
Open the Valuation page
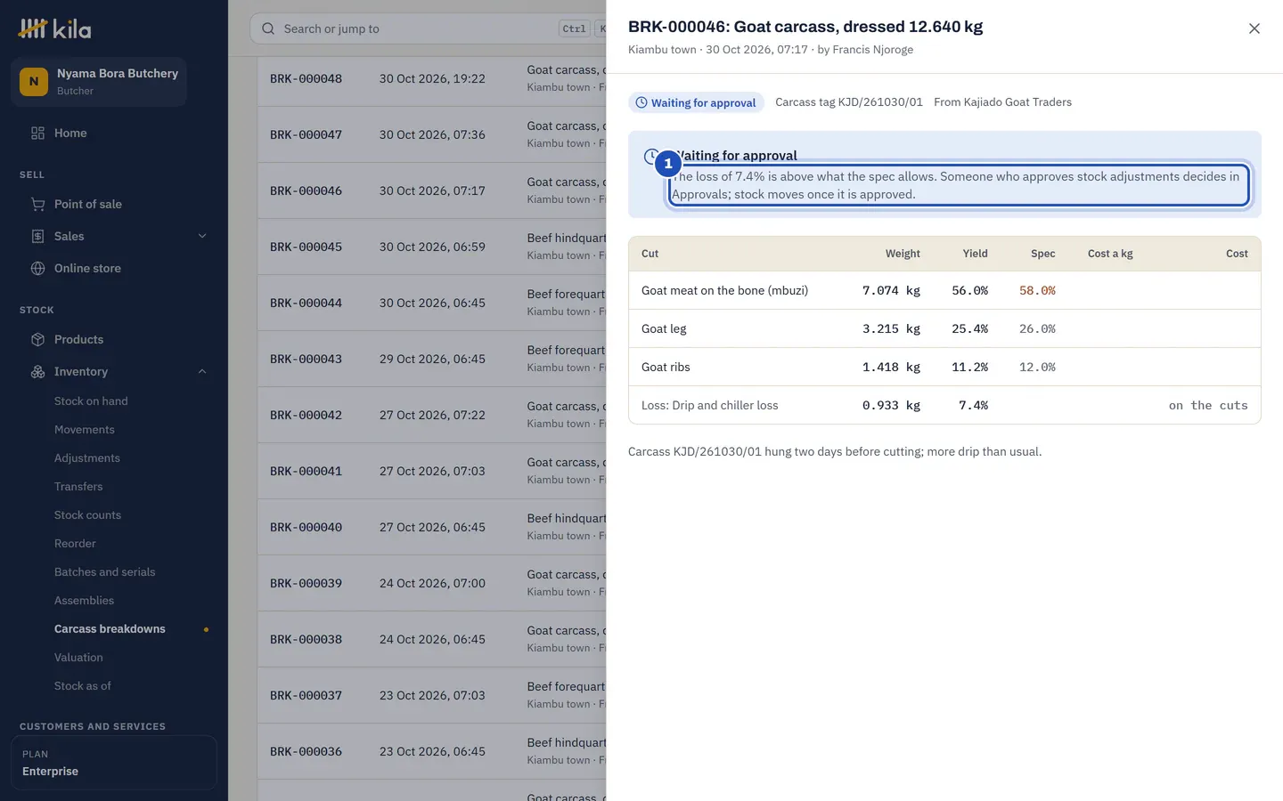(78, 658)
